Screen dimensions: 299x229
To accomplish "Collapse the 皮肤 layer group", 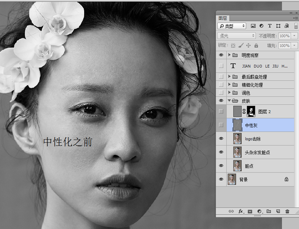I will click(229, 101).
